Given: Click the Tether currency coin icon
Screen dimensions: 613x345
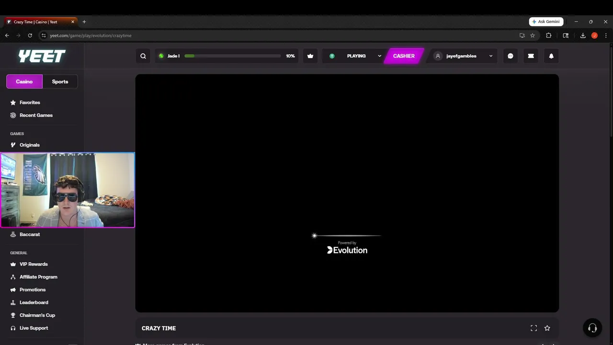Looking at the screenshot, I should coord(332,56).
